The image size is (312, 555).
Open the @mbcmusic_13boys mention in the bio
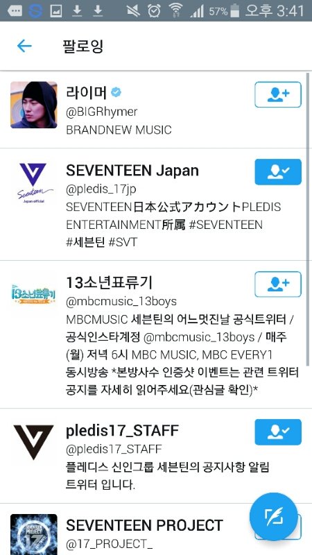pyautogui.click(x=199, y=337)
